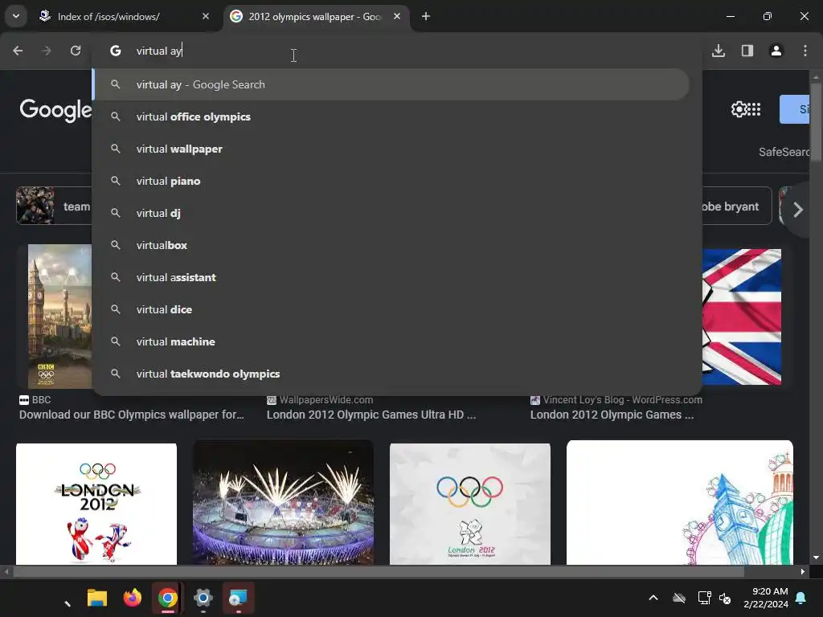The height and width of the screenshot is (617, 823).
Task: Click the vertical page scrollbar
Action: (816, 121)
